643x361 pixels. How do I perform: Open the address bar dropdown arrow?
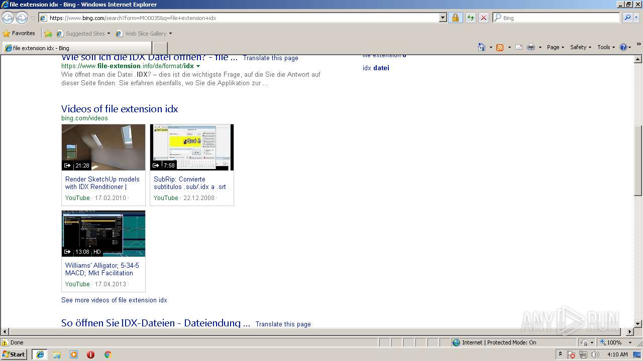pyautogui.click(x=443, y=18)
